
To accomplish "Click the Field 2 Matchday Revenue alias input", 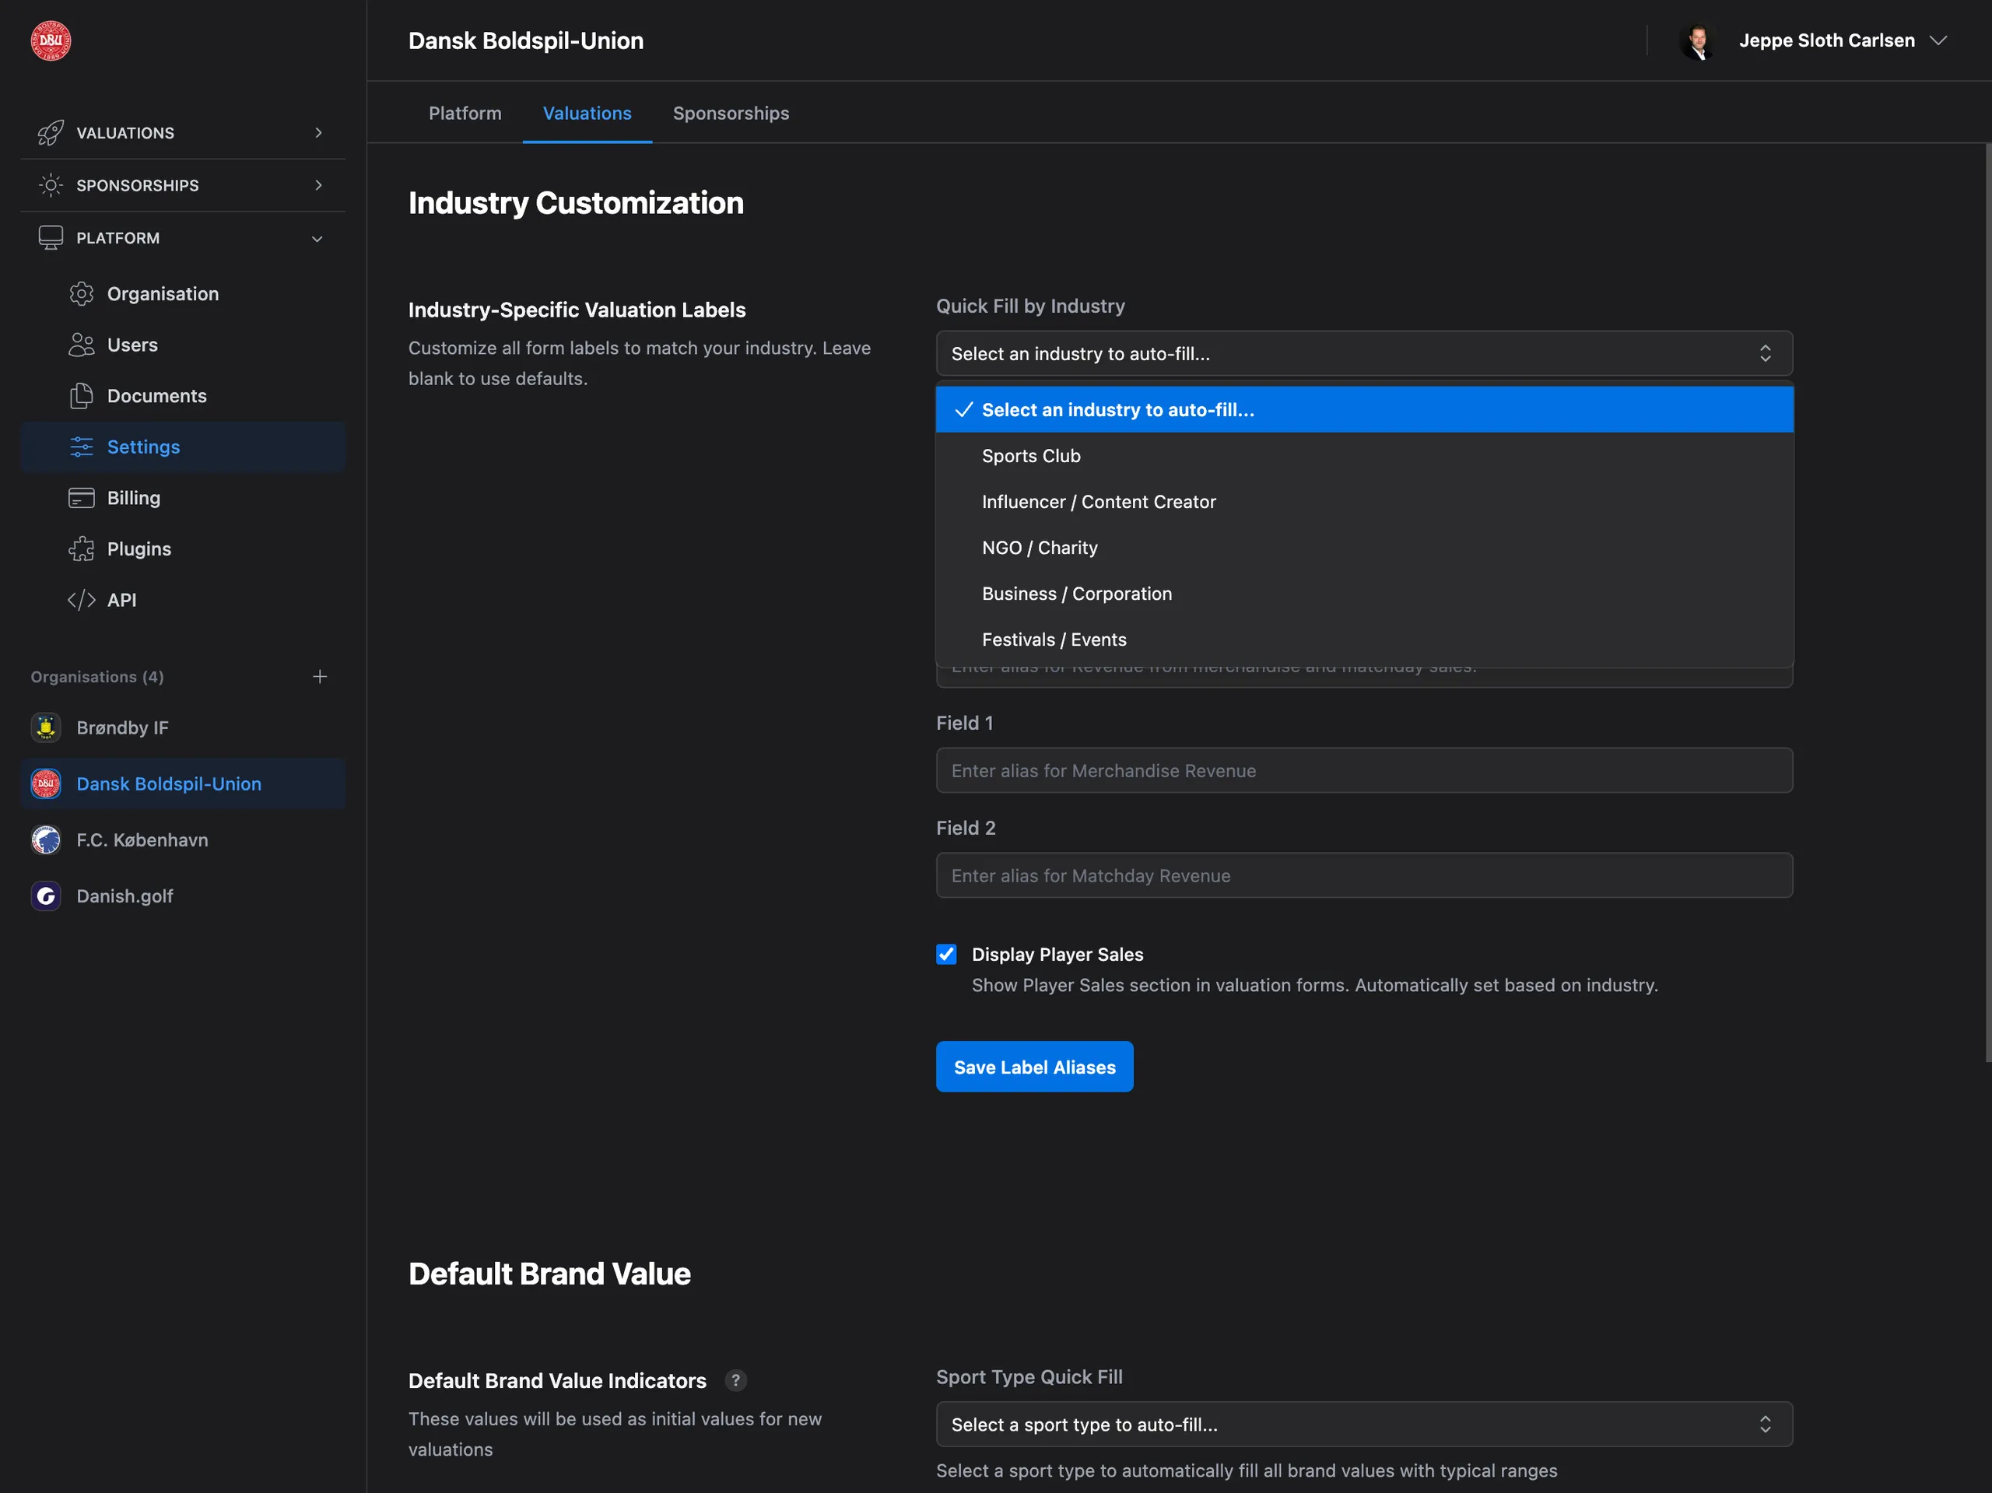I will click(x=1364, y=875).
